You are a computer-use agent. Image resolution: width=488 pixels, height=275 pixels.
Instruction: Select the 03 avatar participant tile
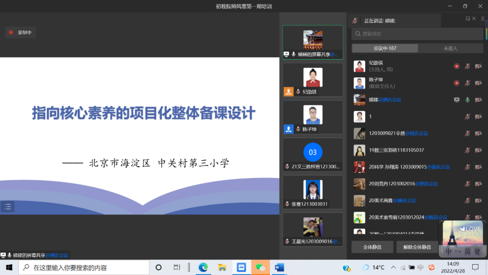pyautogui.click(x=313, y=155)
